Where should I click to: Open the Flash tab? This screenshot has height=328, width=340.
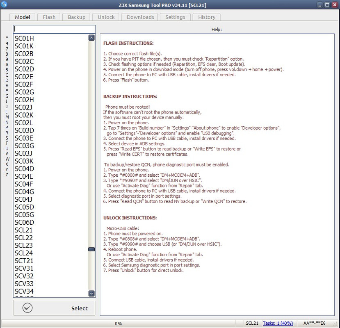(x=49, y=17)
